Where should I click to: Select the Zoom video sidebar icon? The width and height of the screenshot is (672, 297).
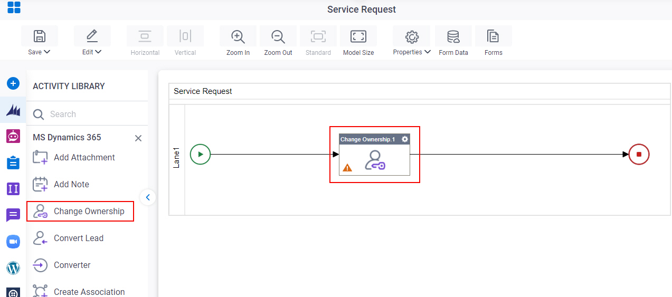pyautogui.click(x=13, y=242)
